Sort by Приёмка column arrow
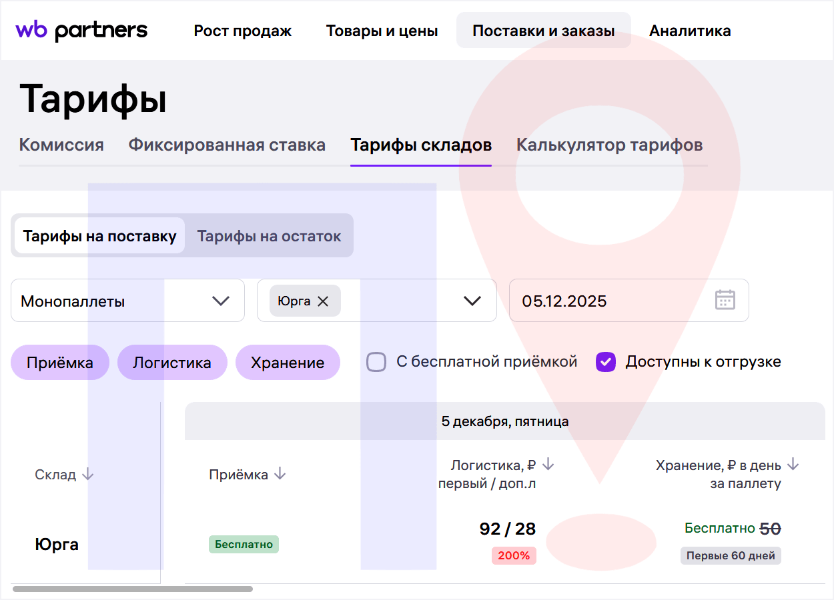The height and width of the screenshot is (600, 834). pyautogui.click(x=280, y=474)
